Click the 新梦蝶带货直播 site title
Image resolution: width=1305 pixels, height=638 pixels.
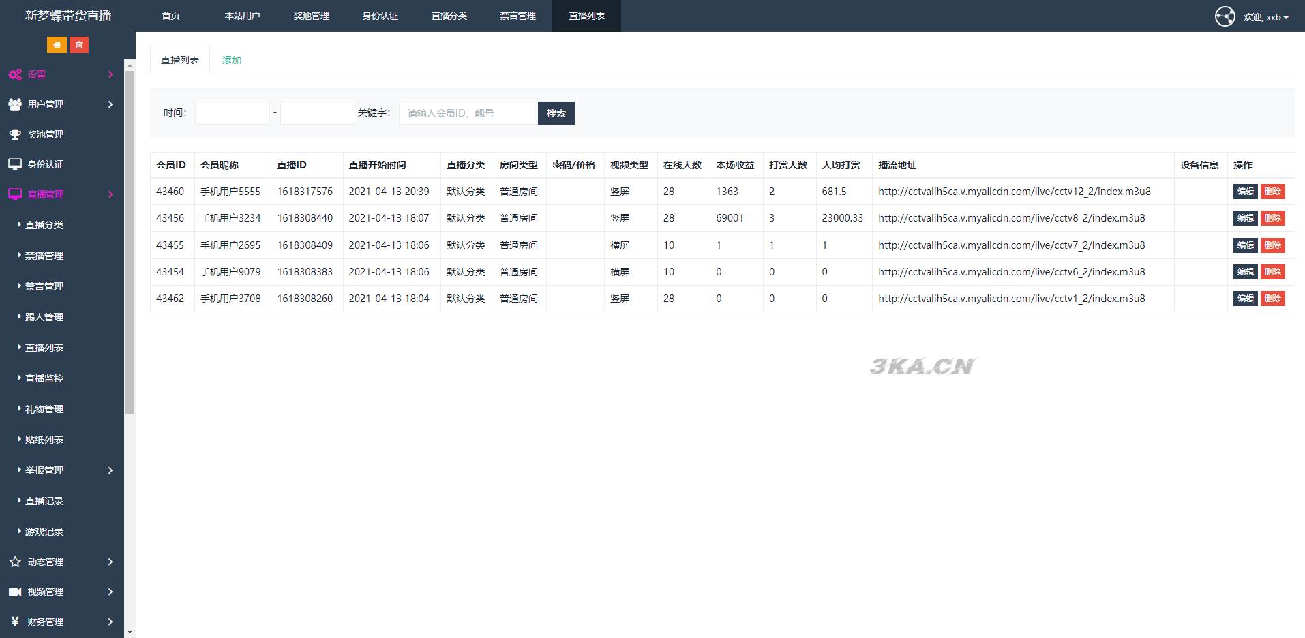tap(68, 16)
